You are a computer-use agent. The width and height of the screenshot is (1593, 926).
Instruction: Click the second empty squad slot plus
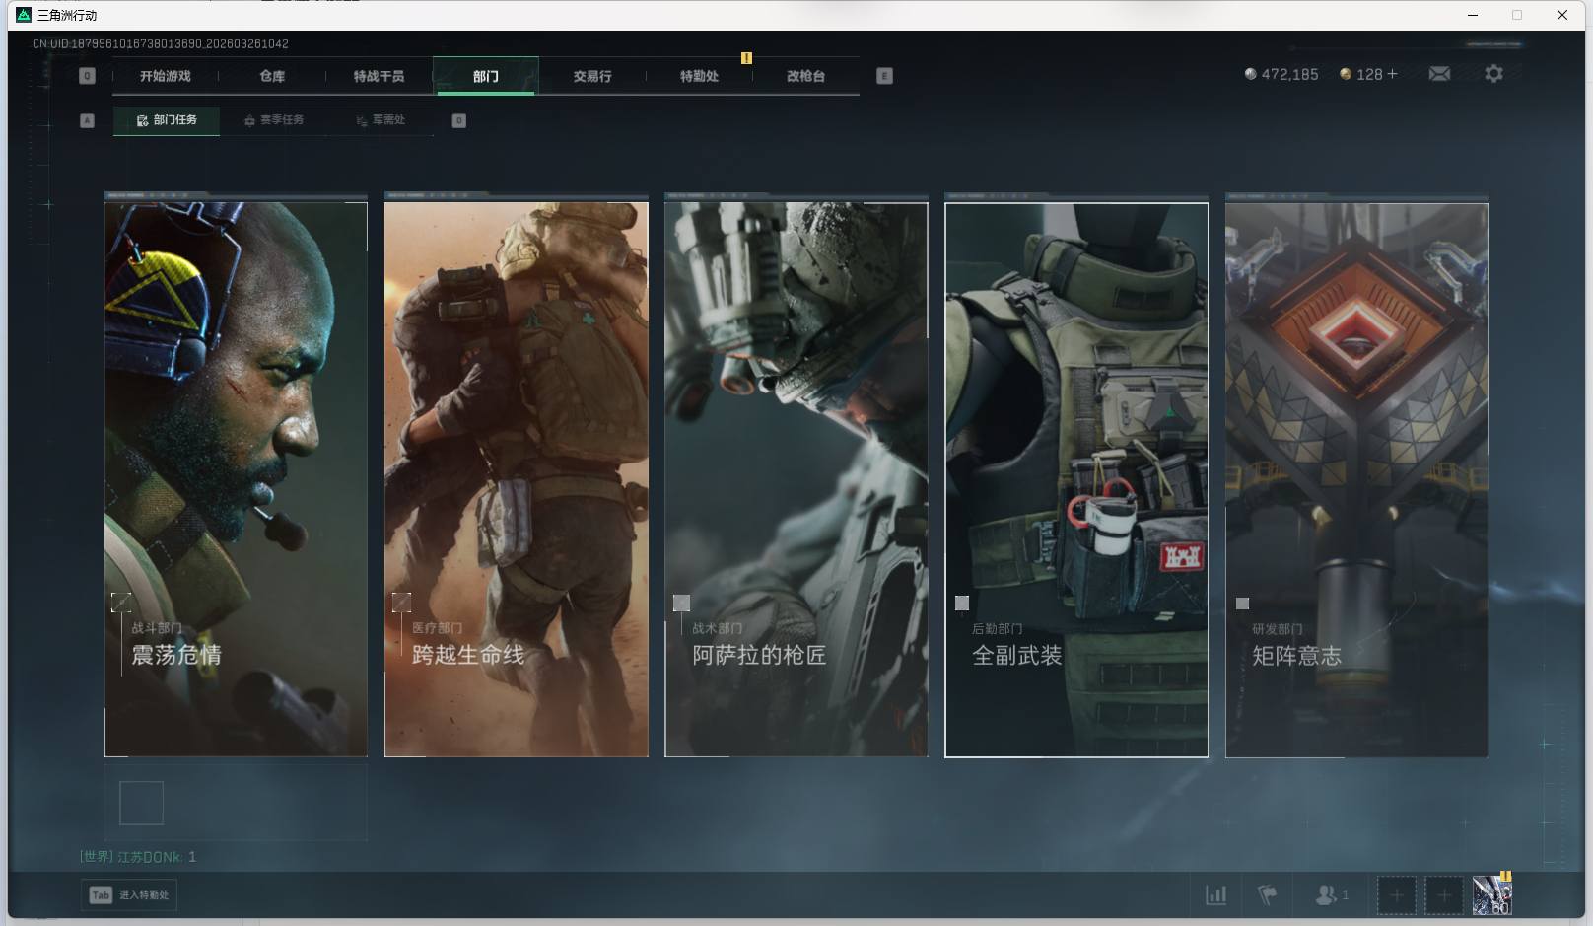point(1444,895)
